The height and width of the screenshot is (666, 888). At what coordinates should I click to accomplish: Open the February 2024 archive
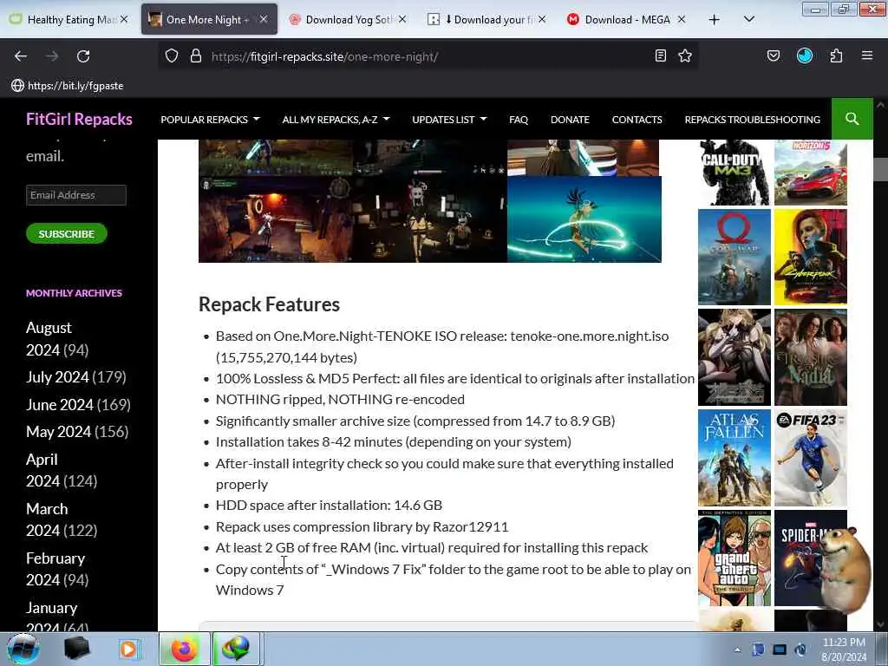[55, 569]
